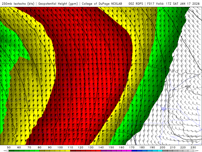Click the "College of DuPage NEXLAB" label
This screenshot has width=202, height=152.
pyautogui.click(x=102, y=4)
